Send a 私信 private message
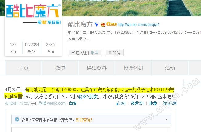 (x=114, y=52)
